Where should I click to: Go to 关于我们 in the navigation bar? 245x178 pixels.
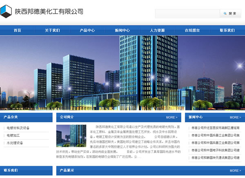coord(52,30)
